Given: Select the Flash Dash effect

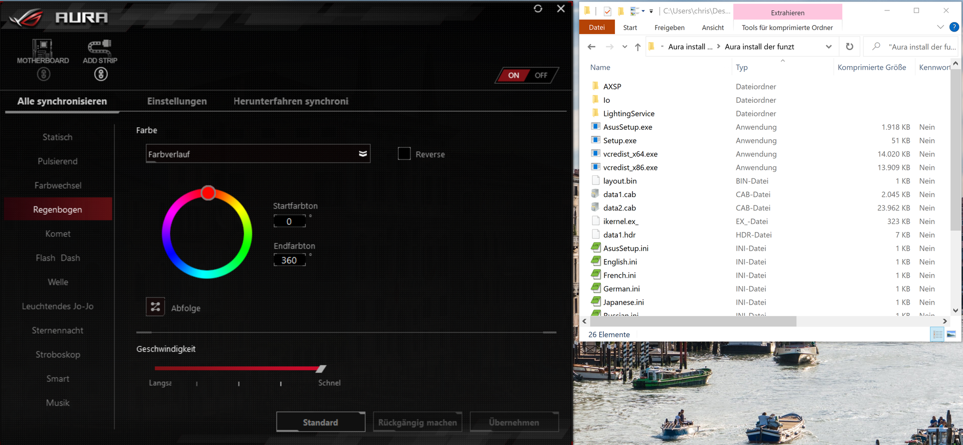Looking at the screenshot, I should point(58,258).
